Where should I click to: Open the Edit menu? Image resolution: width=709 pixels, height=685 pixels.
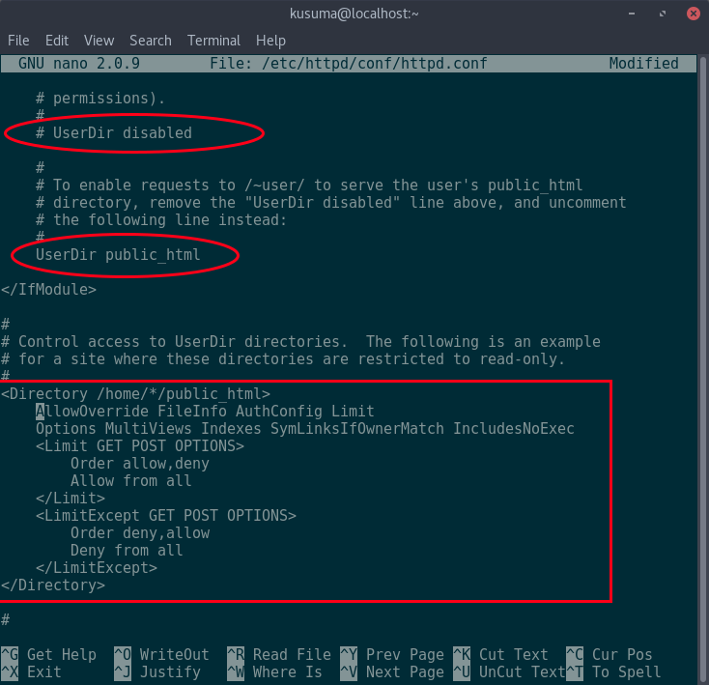pyautogui.click(x=57, y=41)
